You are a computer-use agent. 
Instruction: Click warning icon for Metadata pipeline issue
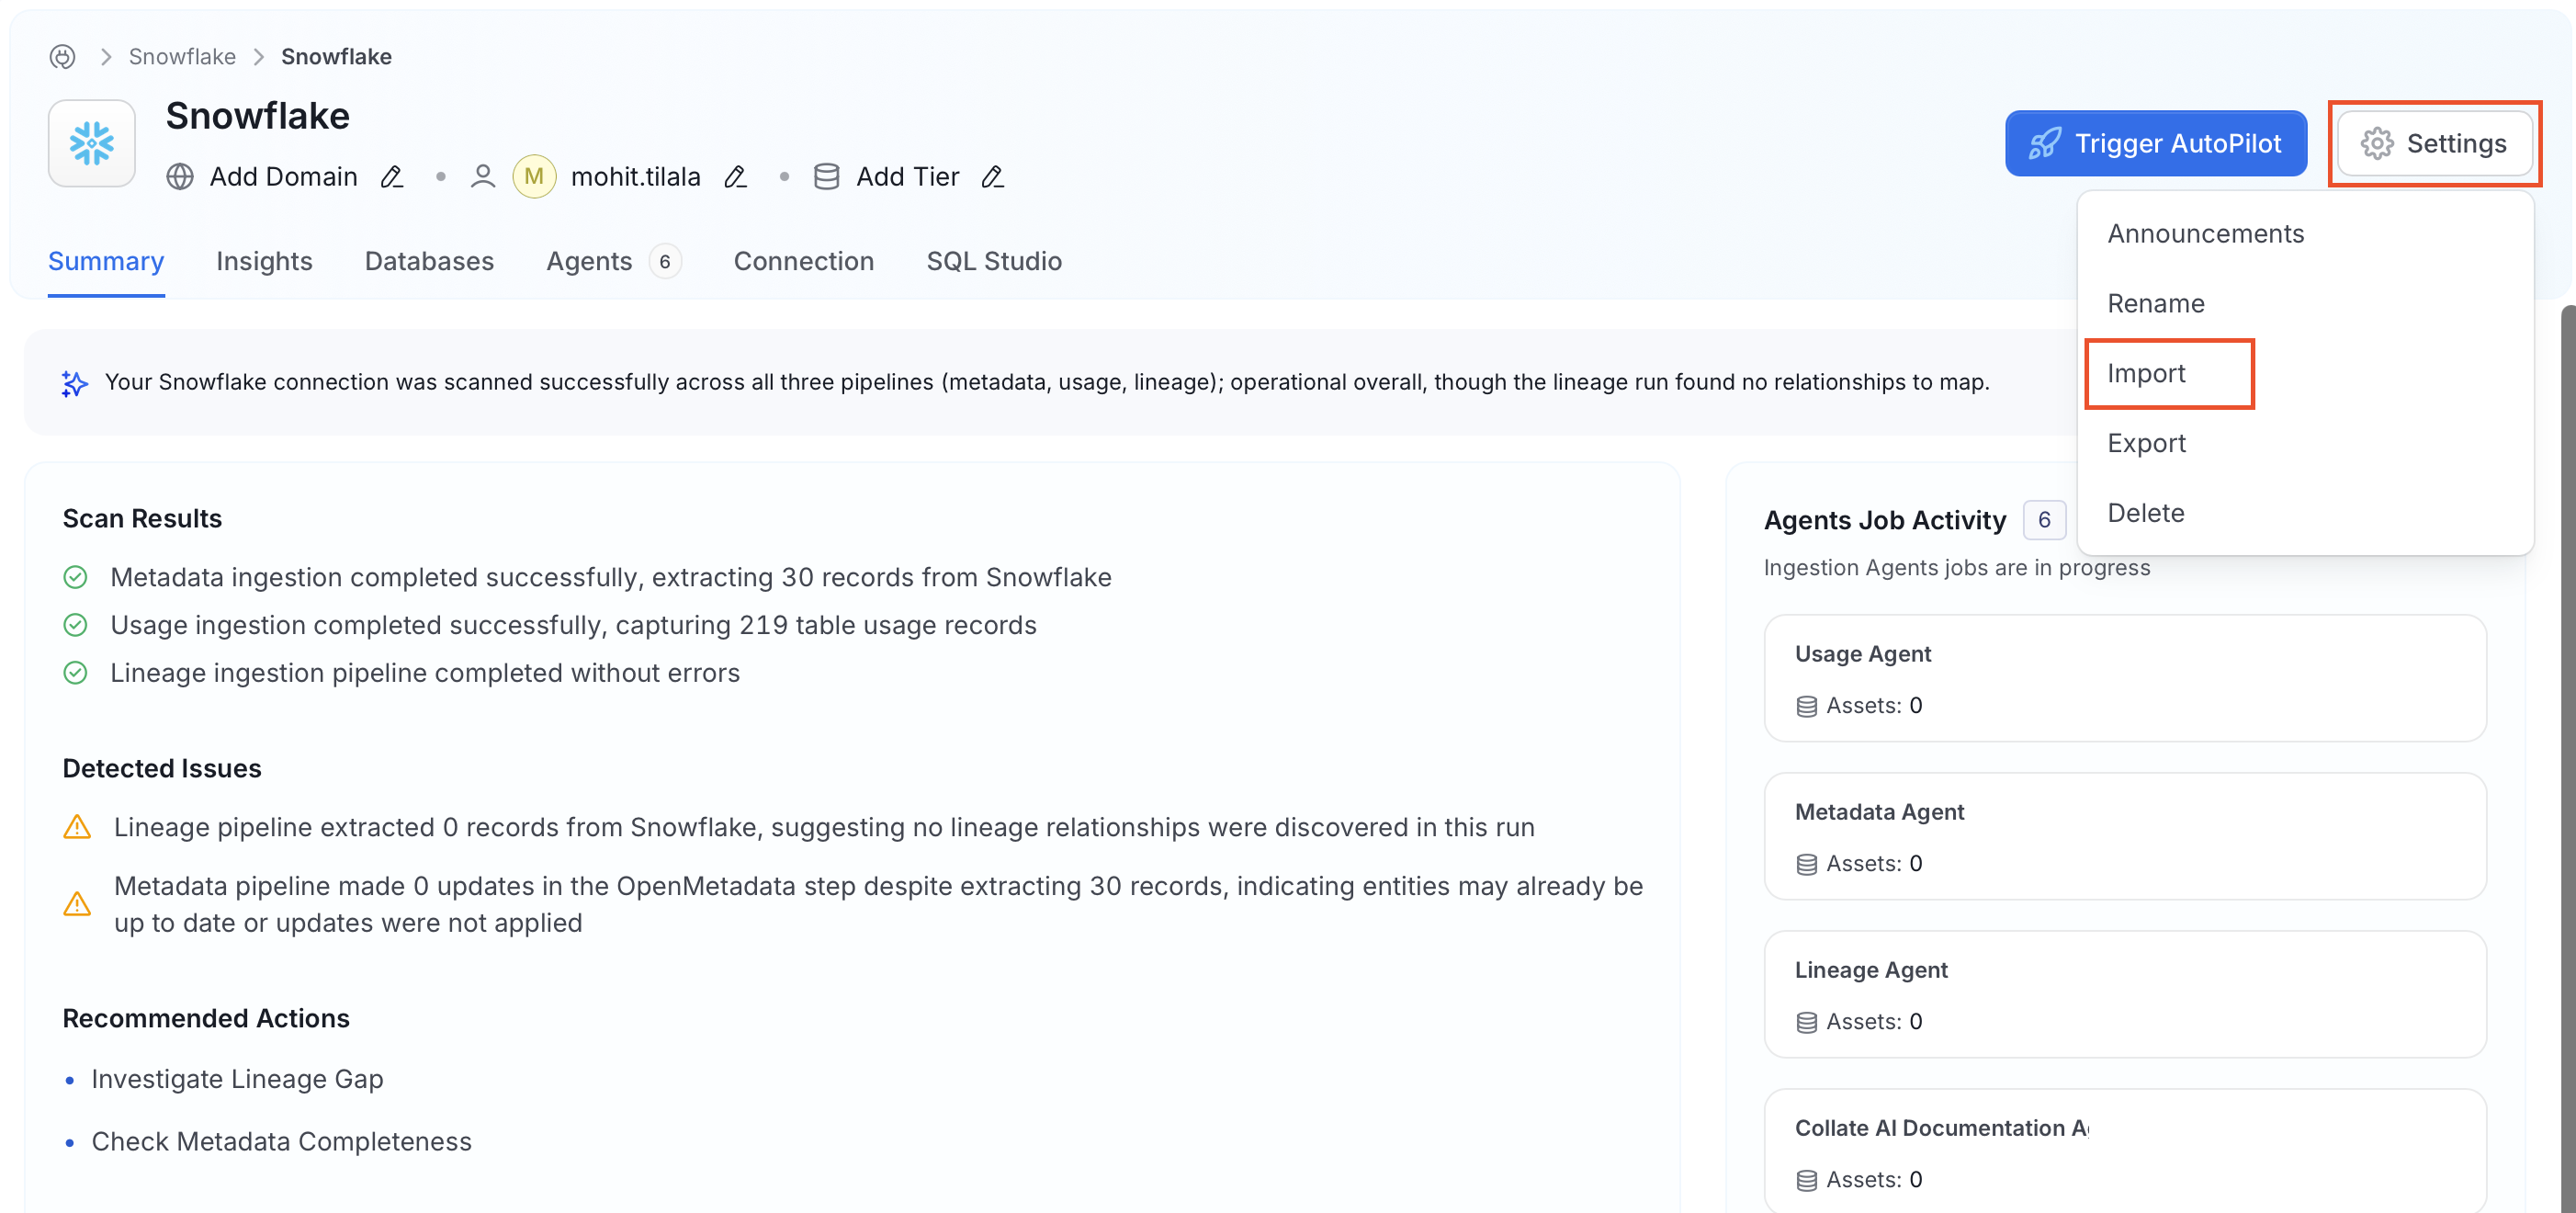tap(77, 905)
